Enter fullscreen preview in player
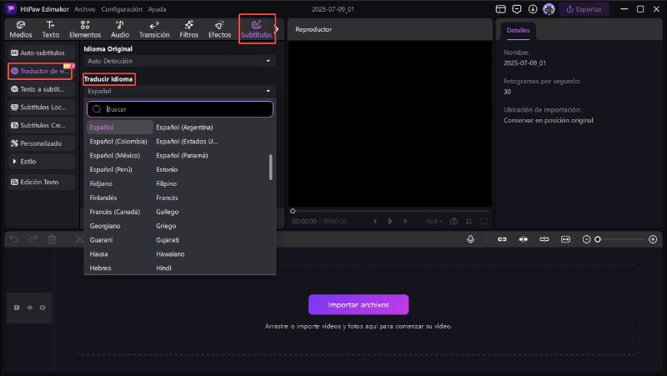Image resolution: width=667 pixels, height=376 pixels. pyautogui.click(x=484, y=221)
